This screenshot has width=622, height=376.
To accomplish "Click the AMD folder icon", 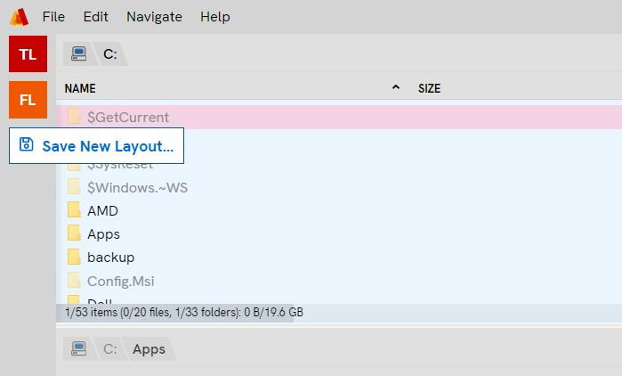I will (75, 211).
